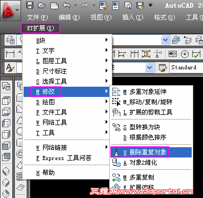This screenshot has height=198, width=203.
Task: Expand the Undo history dropdown arrow
Action: [x=75, y=6]
